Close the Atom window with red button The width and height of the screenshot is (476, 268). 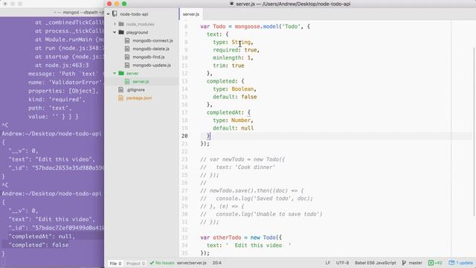109,4
